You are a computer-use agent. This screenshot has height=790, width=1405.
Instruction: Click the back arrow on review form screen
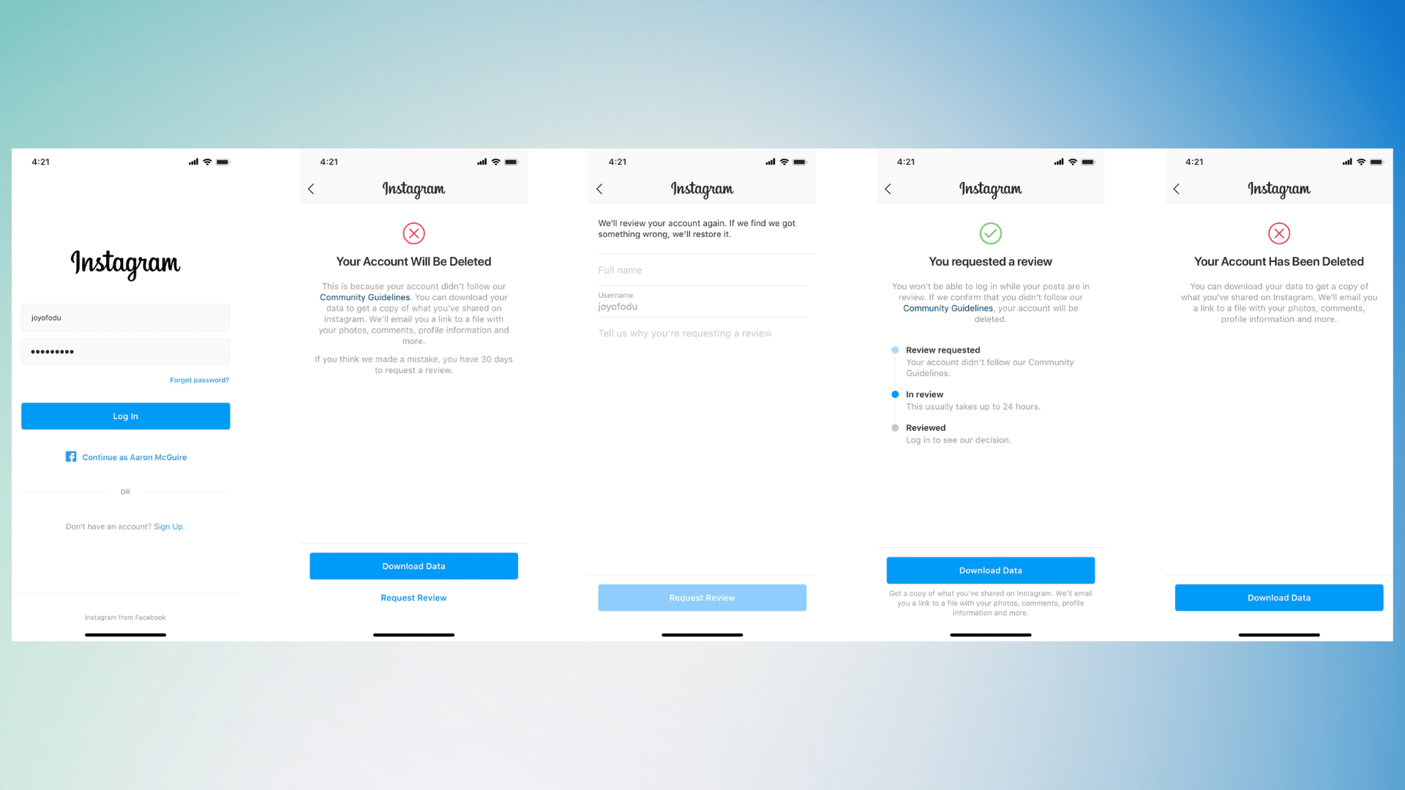click(x=600, y=188)
